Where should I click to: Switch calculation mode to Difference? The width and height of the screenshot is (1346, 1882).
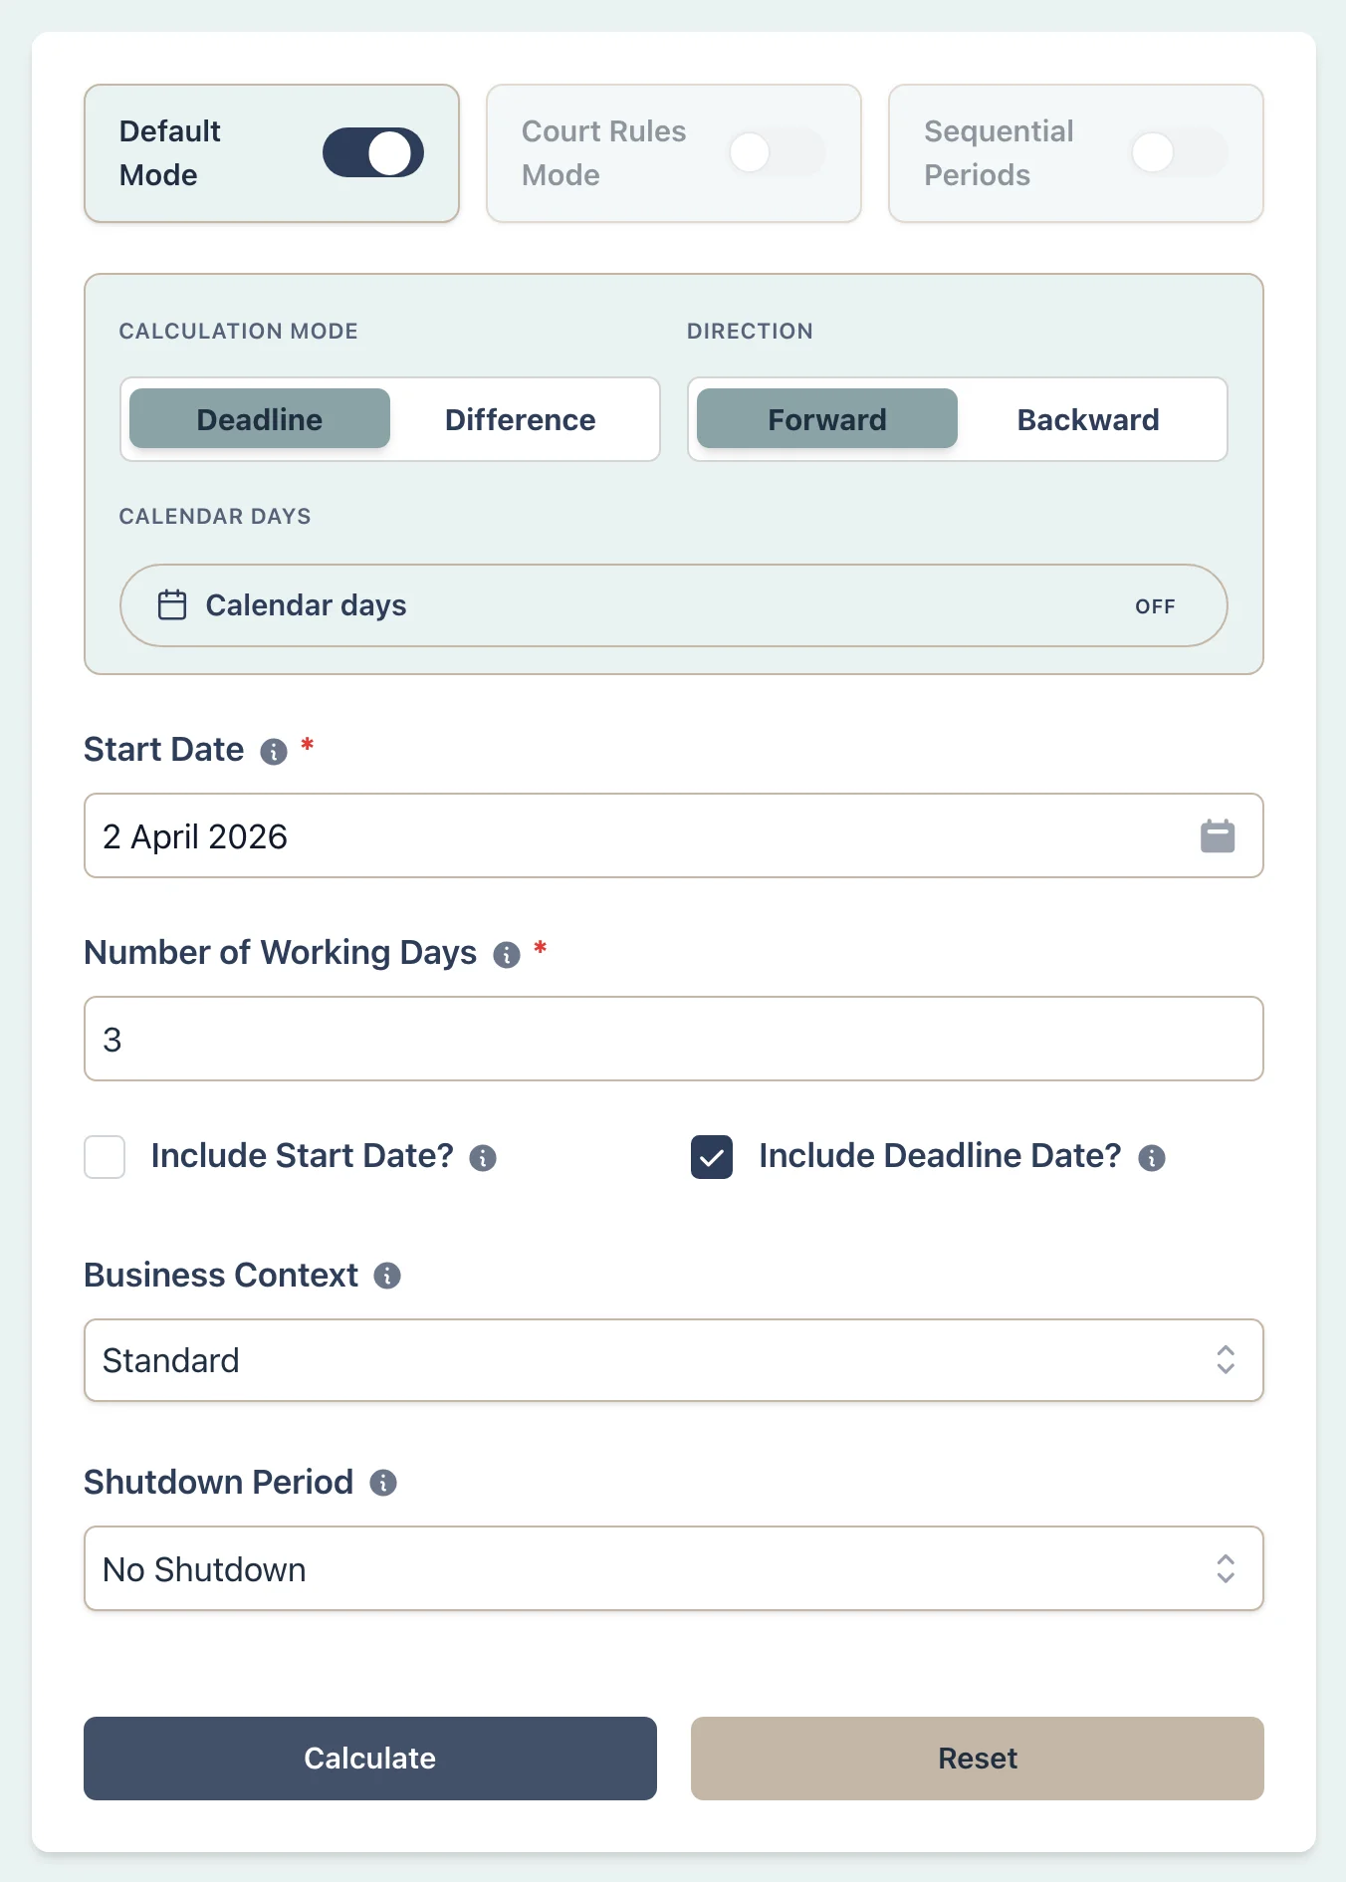click(x=519, y=419)
